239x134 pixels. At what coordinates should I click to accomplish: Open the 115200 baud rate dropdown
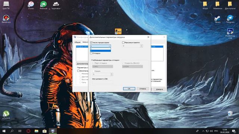point(132,67)
